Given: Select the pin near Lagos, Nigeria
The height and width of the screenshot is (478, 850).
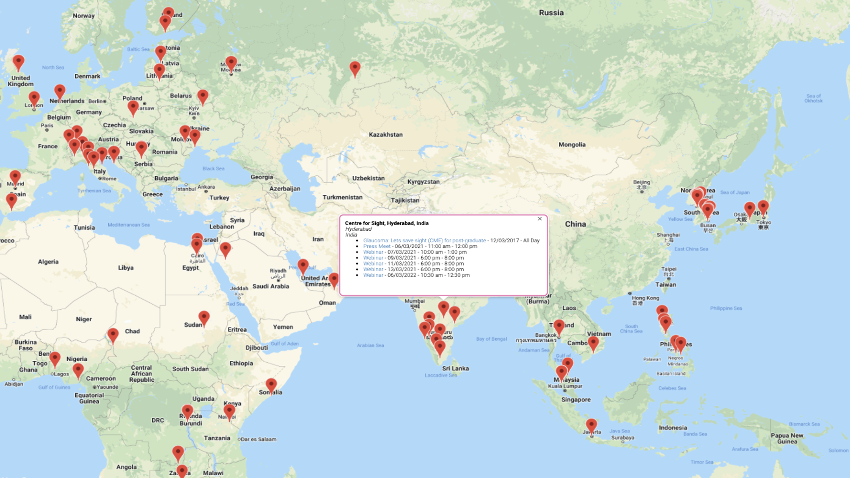Looking at the screenshot, I should pyautogui.click(x=55, y=358).
